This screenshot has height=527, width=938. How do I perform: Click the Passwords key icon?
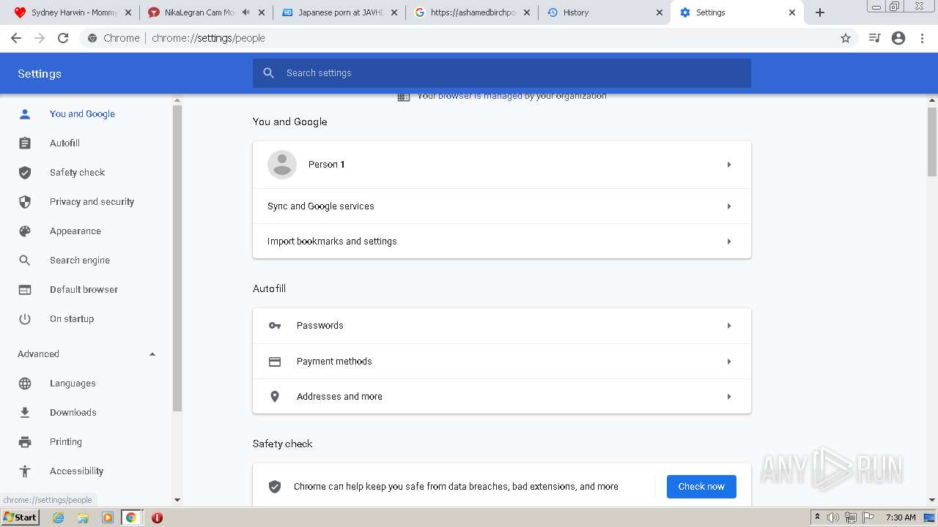275,326
